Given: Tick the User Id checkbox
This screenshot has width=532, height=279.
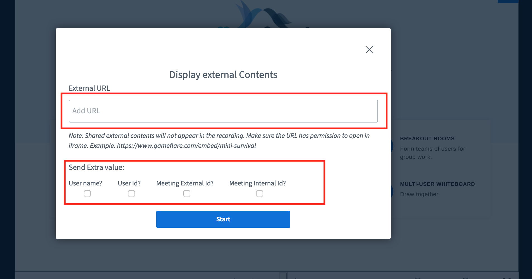Looking at the screenshot, I should pos(131,194).
